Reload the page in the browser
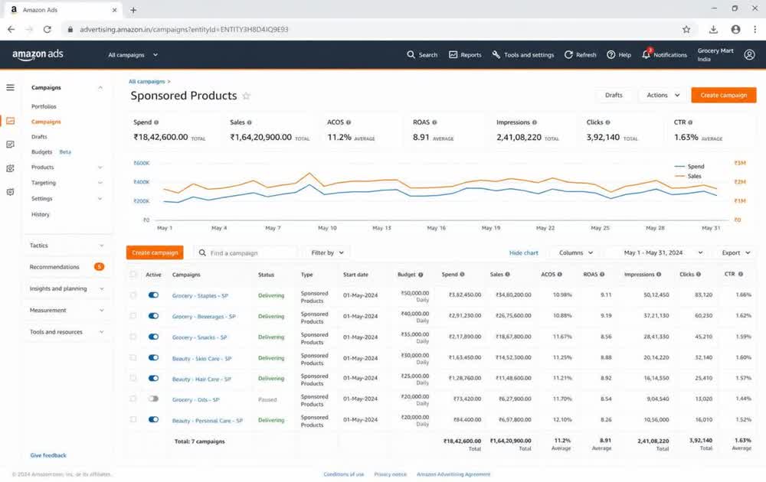766x482 pixels. coord(47,29)
